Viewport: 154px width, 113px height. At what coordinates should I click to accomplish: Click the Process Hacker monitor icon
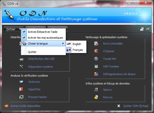coord(21,97)
